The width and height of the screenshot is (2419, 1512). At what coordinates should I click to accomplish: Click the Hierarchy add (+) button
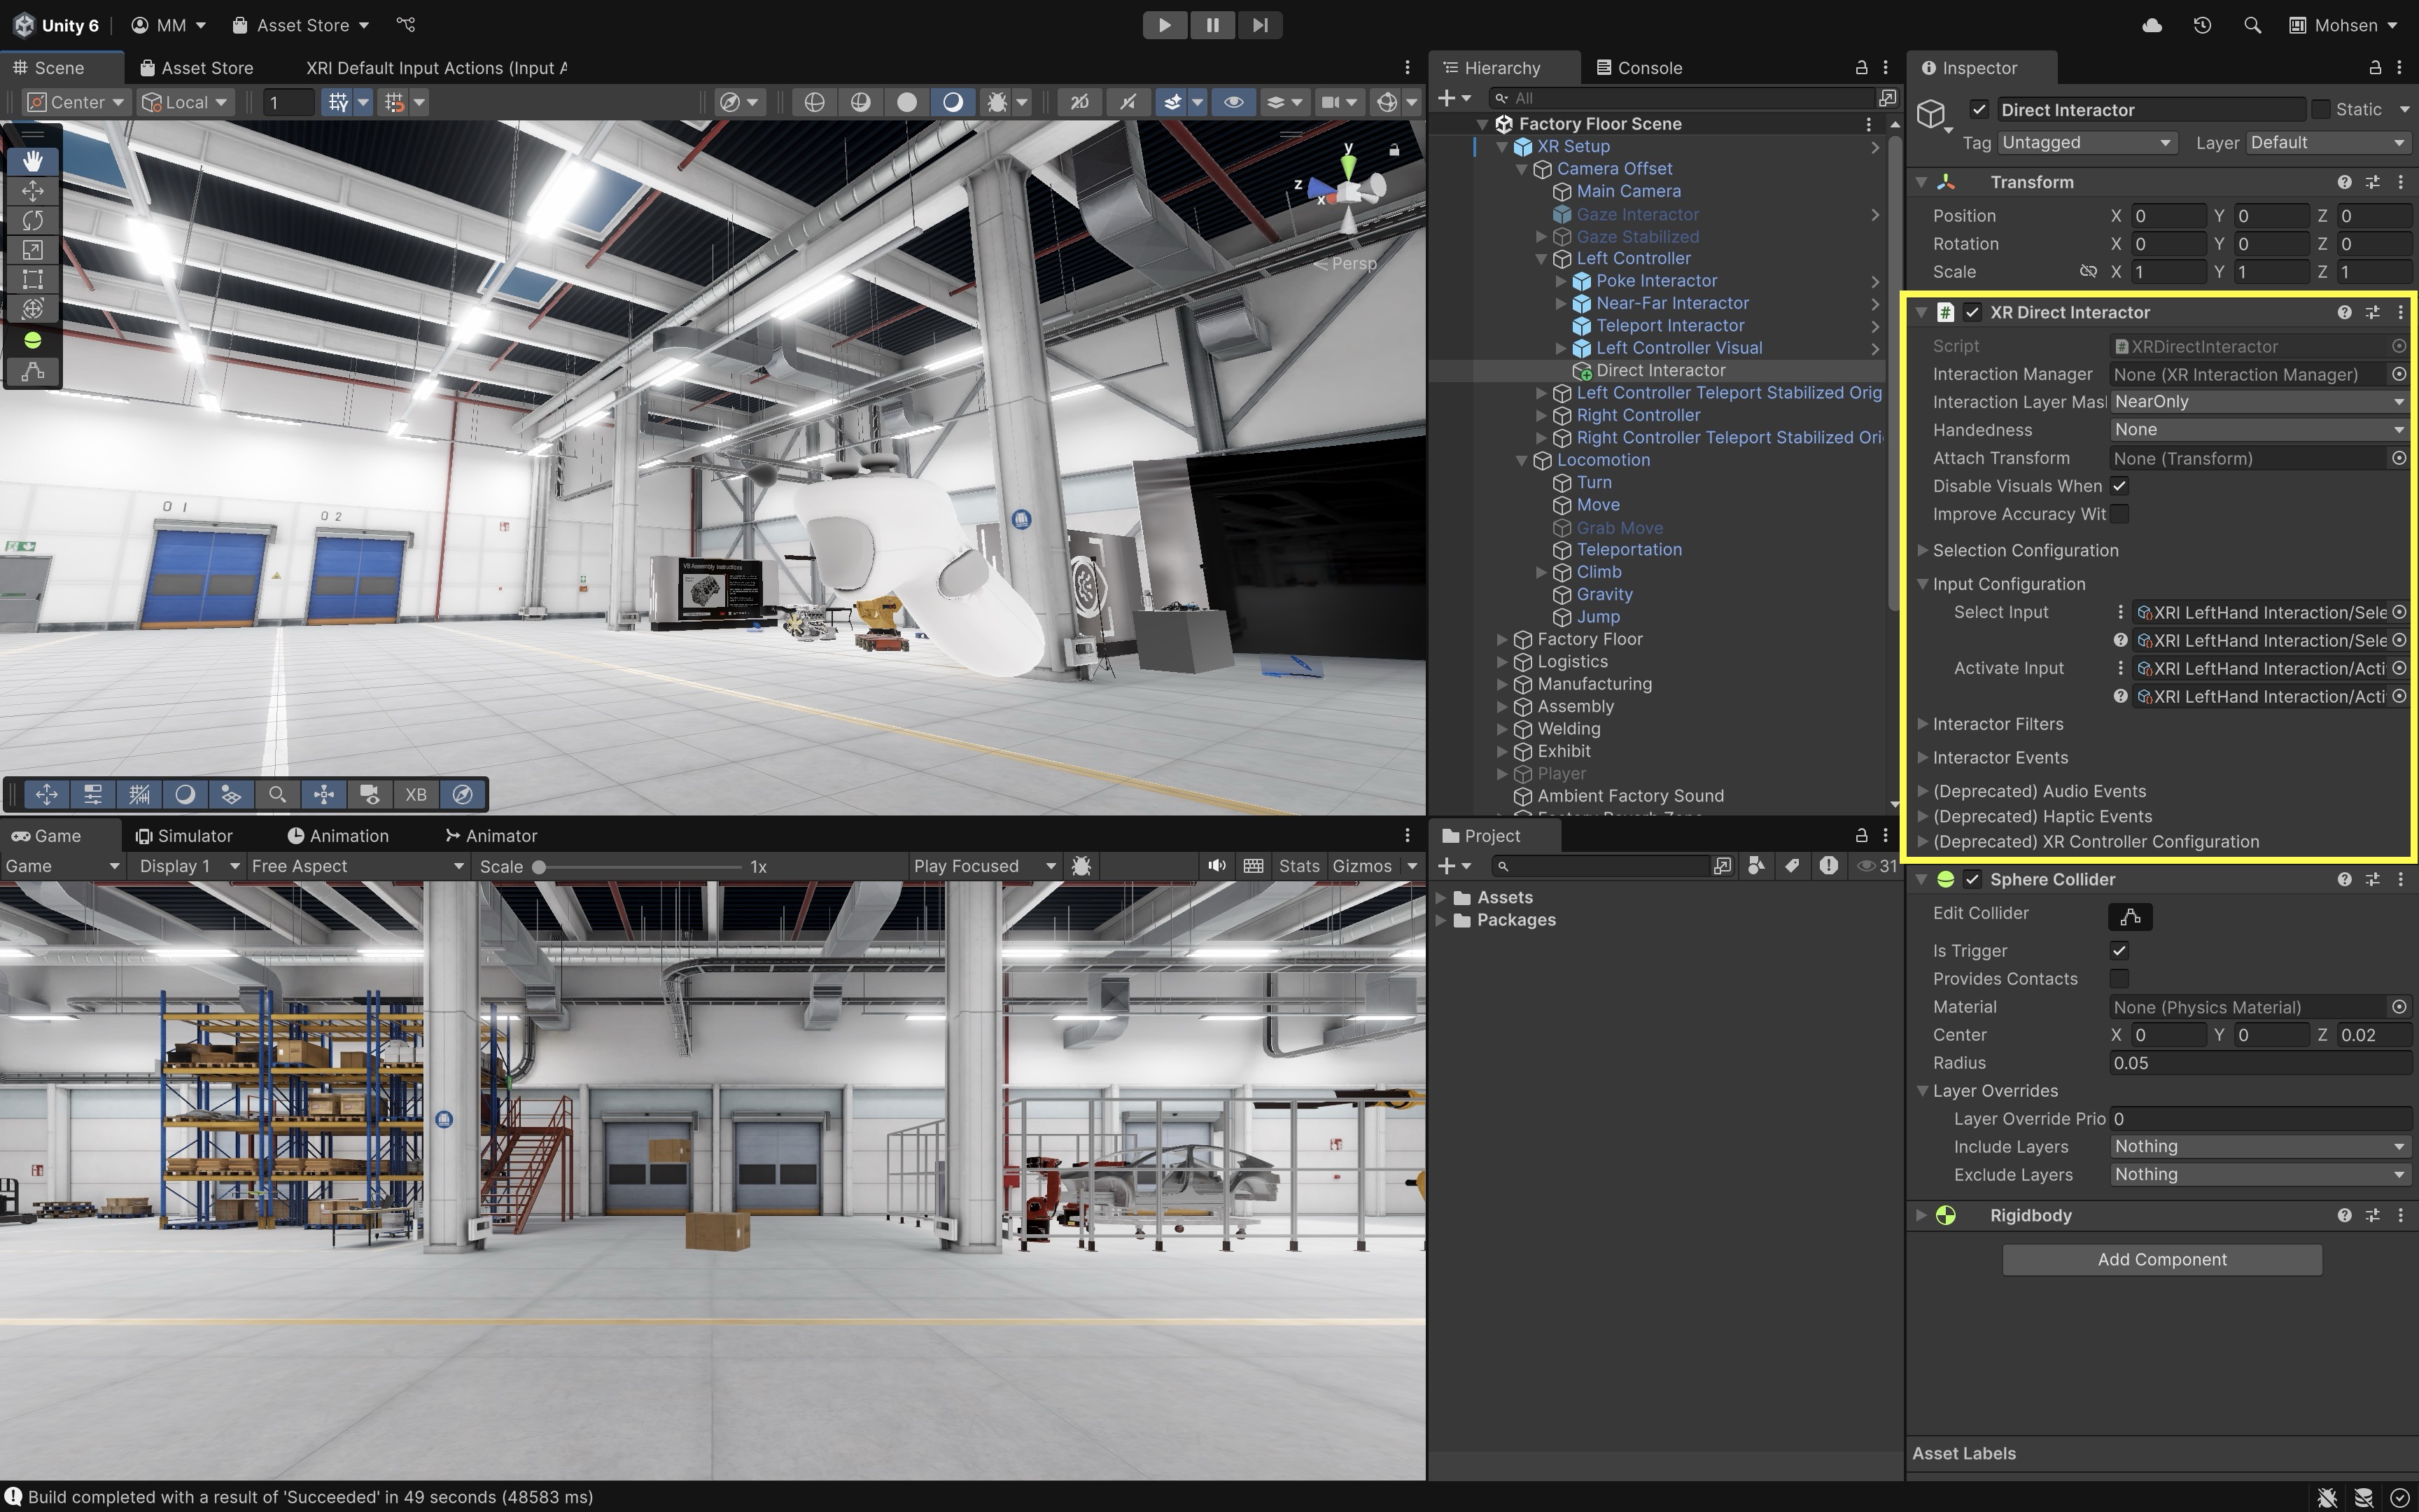tap(1445, 98)
